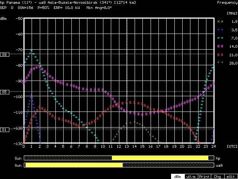Click the -50 dBm axis tick label
The width and height of the screenshot is (238, 179).
[19, 19]
